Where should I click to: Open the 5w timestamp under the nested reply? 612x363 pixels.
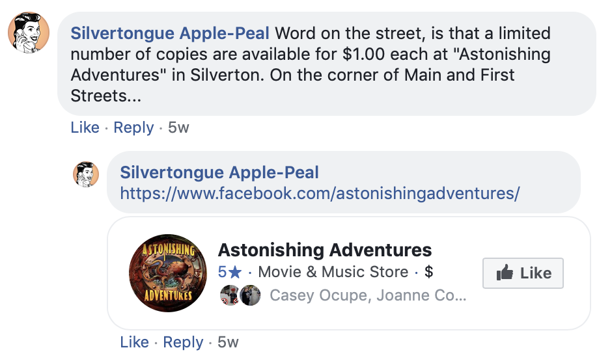tap(228, 342)
